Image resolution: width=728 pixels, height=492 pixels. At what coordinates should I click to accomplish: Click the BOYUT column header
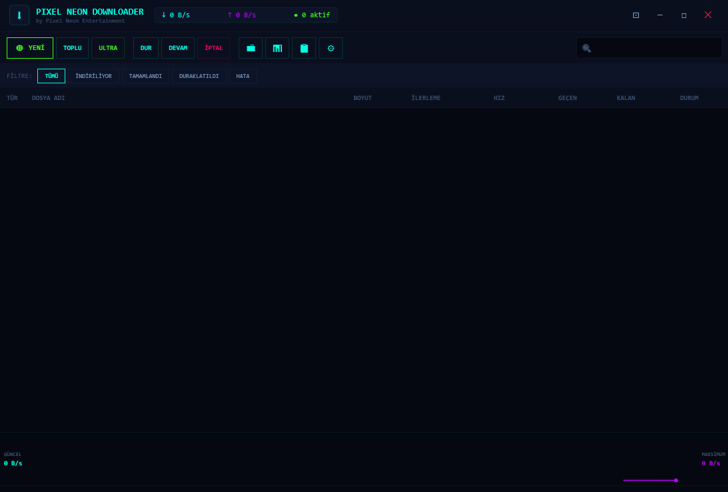363,98
